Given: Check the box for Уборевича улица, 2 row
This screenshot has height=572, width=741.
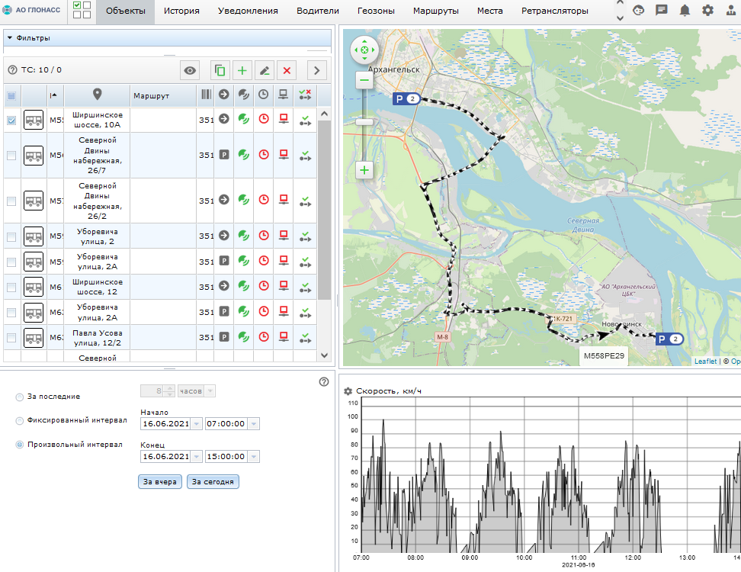Looking at the screenshot, I should (11, 236).
